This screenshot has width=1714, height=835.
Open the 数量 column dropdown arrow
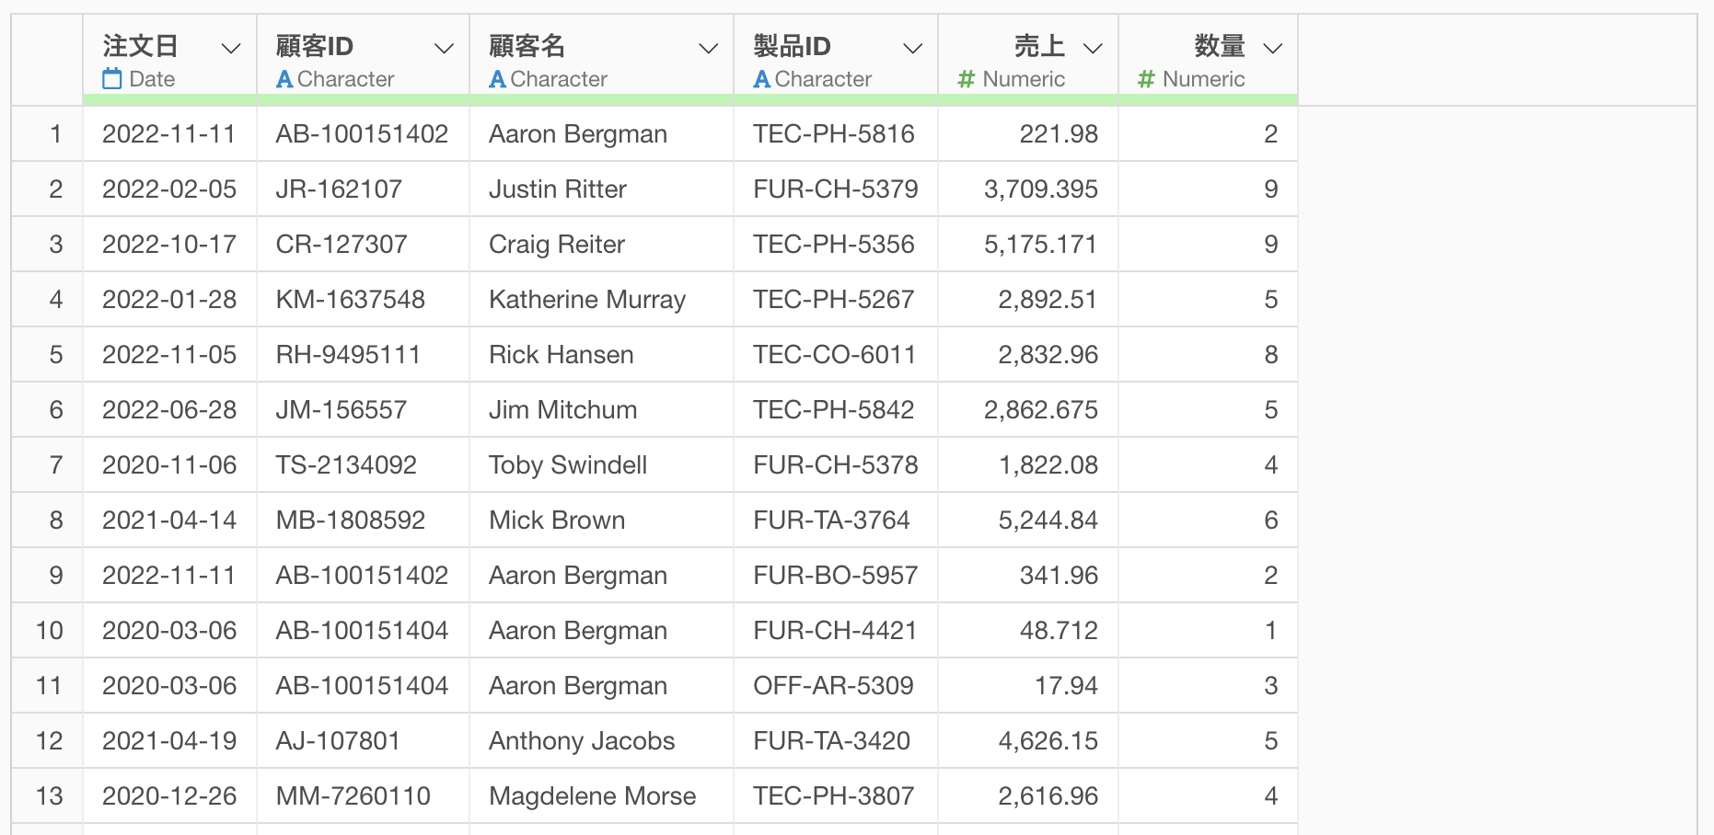(1273, 48)
